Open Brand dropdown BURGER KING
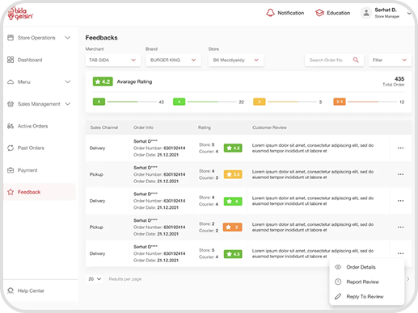 pos(173,60)
